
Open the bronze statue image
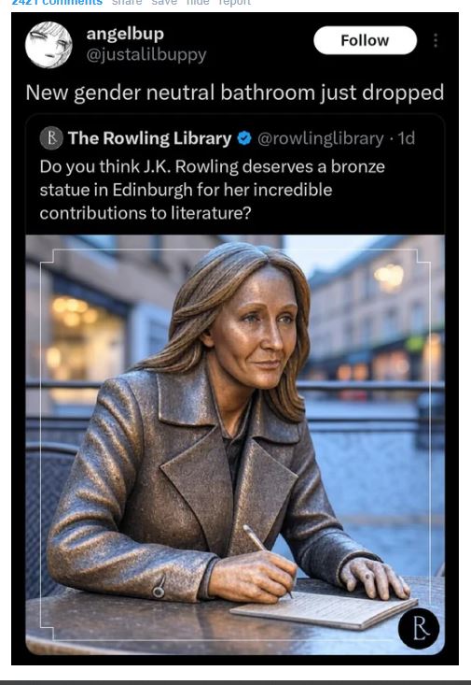235,445
